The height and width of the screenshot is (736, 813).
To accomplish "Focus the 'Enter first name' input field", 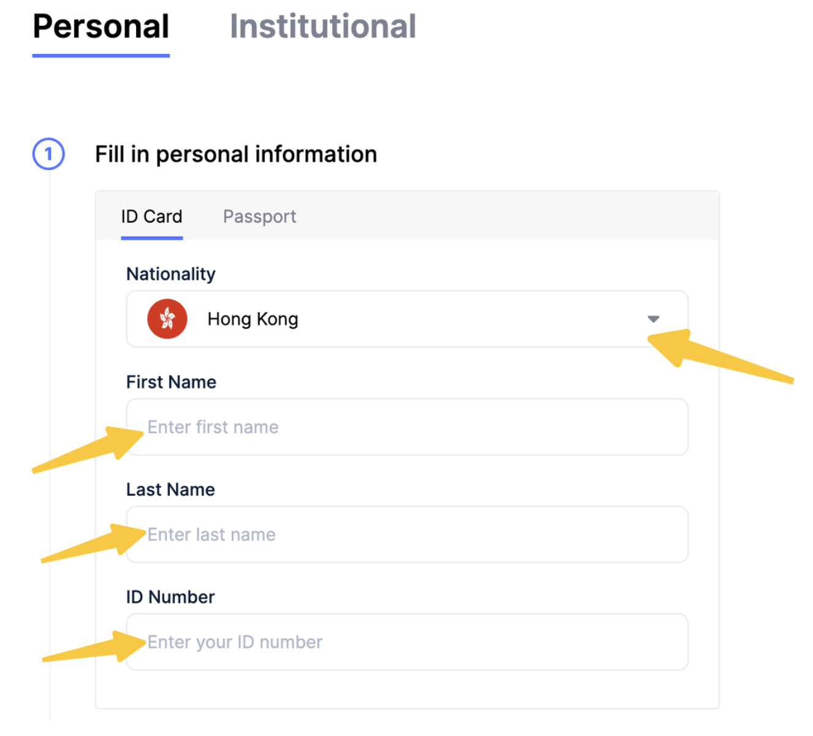I will (x=407, y=427).
